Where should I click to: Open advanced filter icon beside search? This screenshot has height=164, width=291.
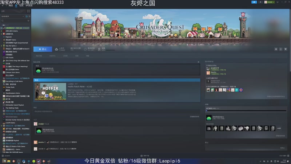point(28,21)
